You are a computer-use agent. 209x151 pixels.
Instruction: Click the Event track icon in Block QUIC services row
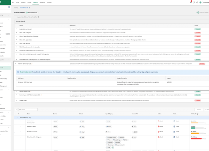pyautogui.click(x=174, y=132)
